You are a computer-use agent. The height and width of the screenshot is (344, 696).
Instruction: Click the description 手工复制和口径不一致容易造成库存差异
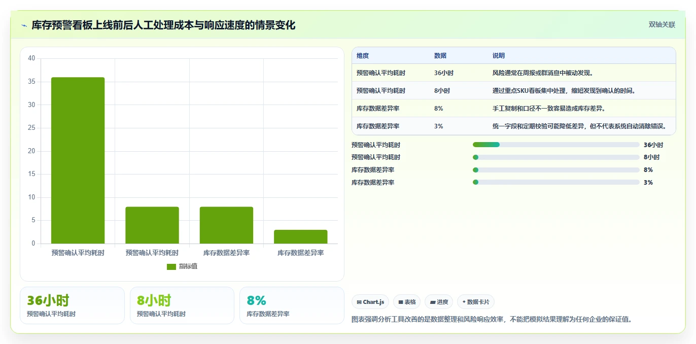coord(549,109)
